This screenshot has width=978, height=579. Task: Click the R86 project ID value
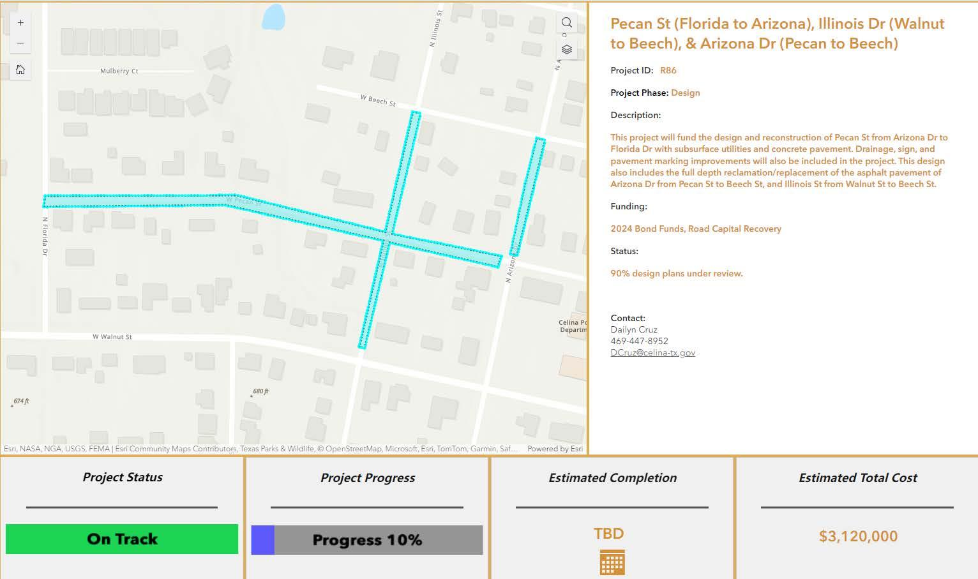[x=668, y=70]
